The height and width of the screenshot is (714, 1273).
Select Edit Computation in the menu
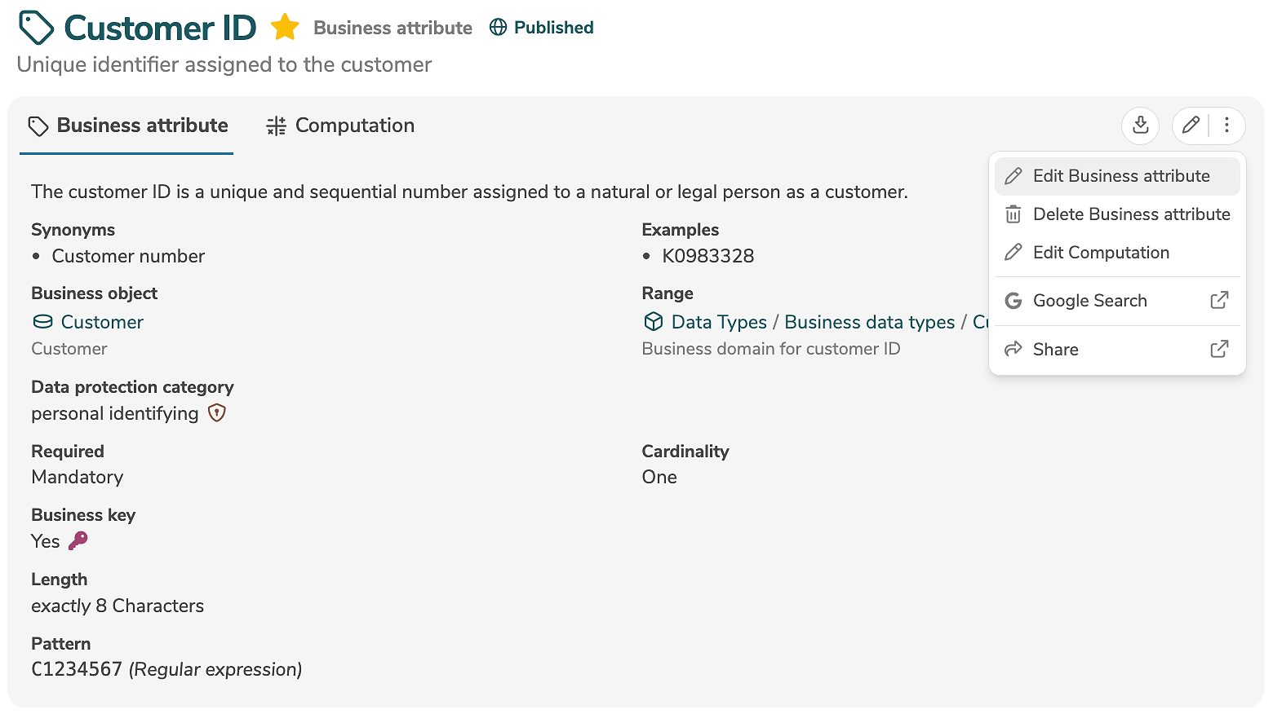tap(1100, 253)
